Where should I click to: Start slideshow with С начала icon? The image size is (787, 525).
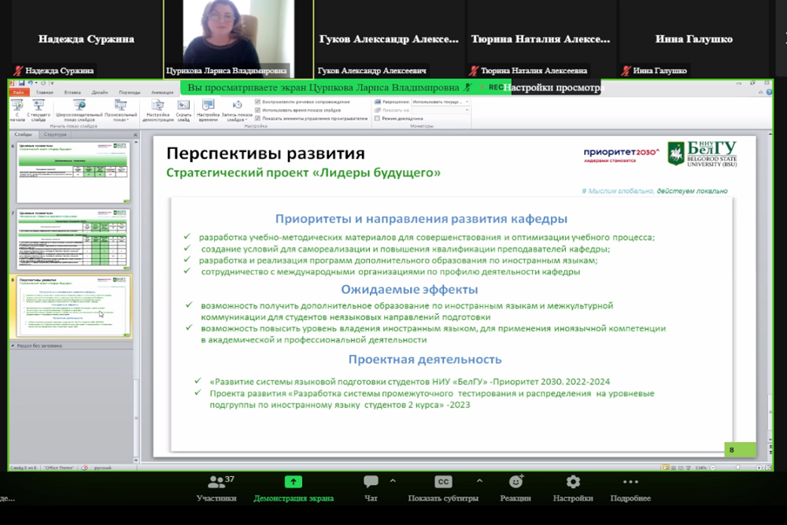pyautogui.click(x=17, y=105)
